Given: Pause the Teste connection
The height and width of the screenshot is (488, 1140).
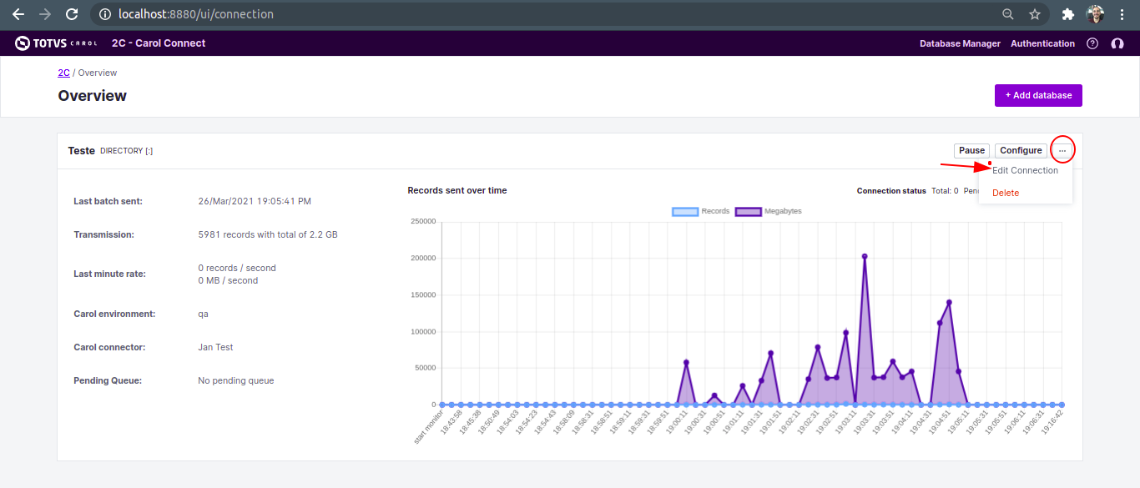Looking at the screenshot, I should click(971, 150).
